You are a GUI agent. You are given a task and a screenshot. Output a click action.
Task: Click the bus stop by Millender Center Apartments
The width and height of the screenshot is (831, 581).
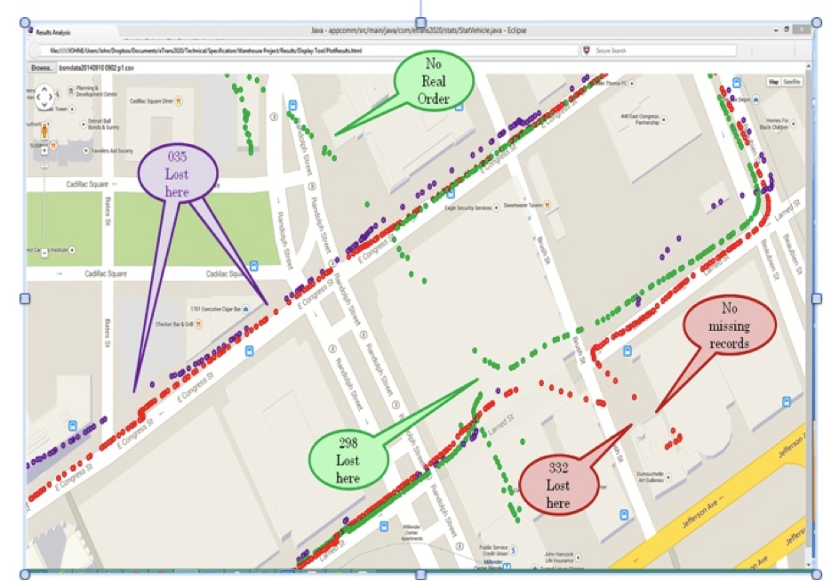click(384, 527)
